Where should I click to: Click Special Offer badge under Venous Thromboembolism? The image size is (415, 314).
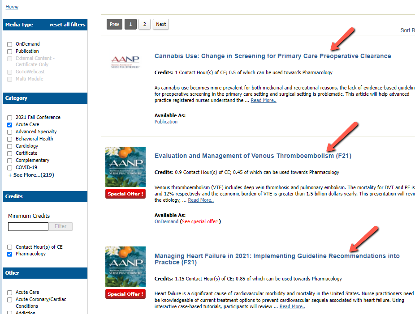[125, 194]
